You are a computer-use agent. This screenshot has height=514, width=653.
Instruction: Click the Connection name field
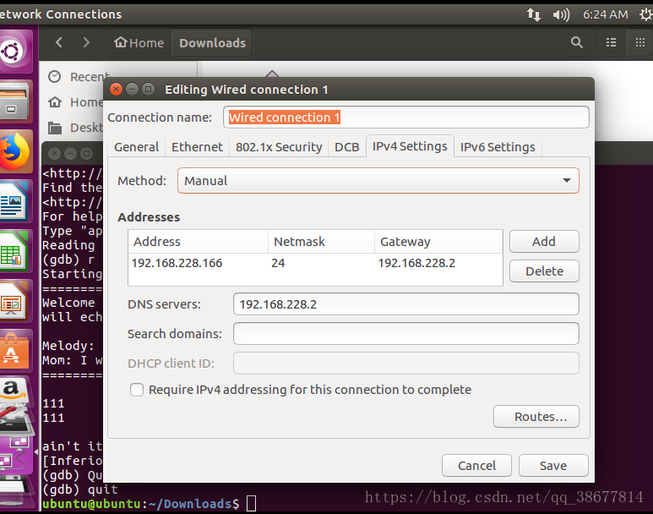[x=406, y=118]
